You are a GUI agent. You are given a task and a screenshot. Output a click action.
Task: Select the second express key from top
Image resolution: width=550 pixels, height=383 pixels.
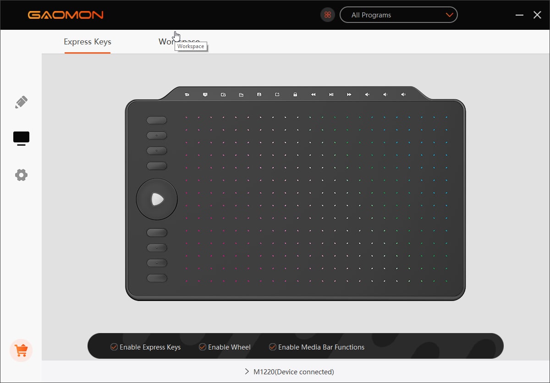pos(157,135)
